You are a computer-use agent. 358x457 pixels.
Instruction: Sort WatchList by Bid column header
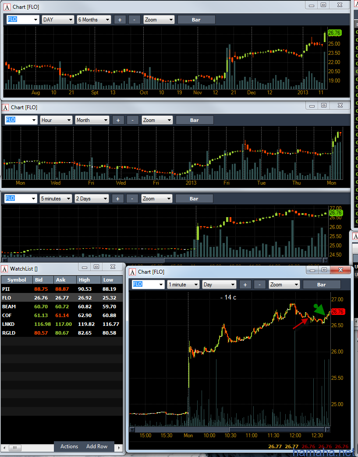[x=43, y=280]
